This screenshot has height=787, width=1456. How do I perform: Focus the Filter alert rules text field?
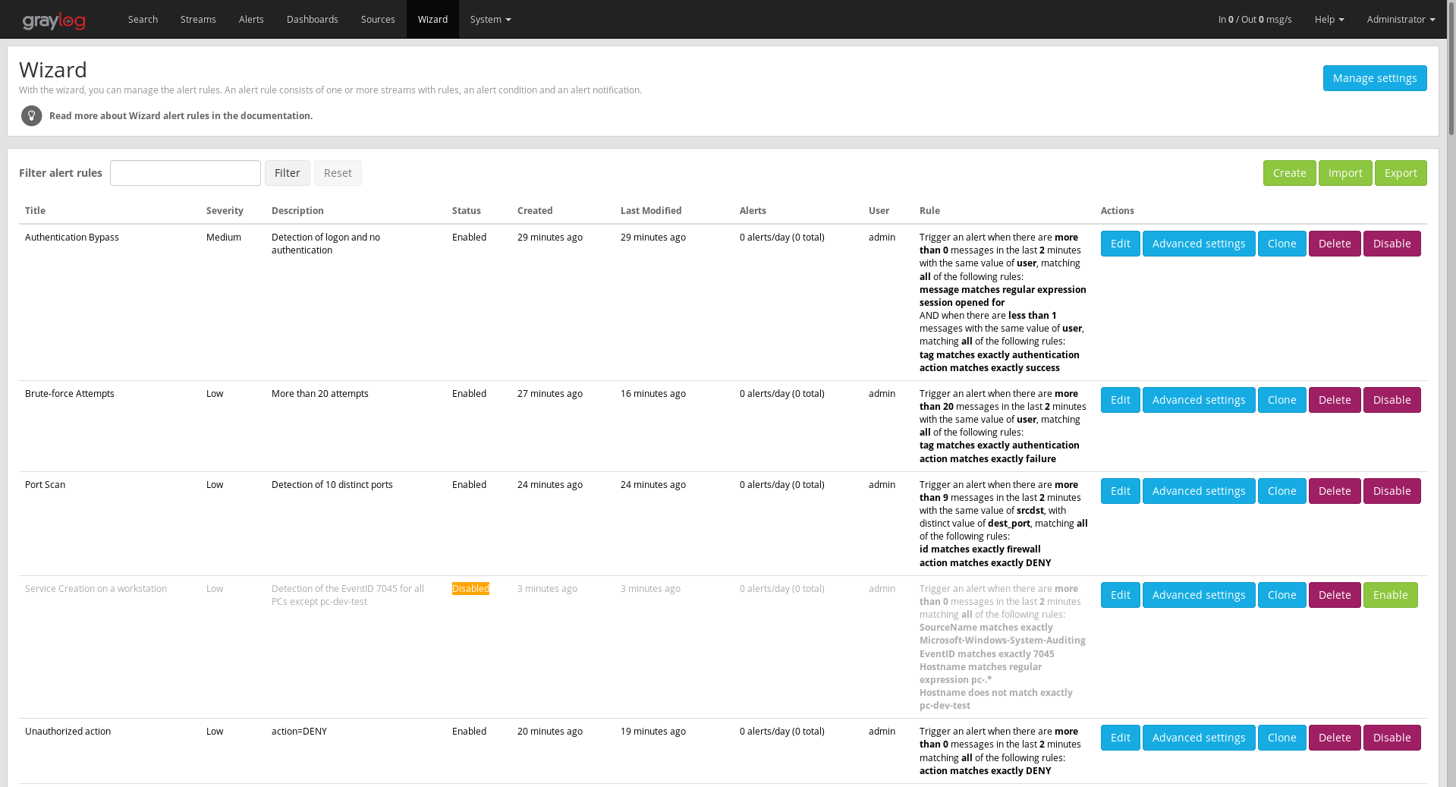tap(185, 173)
